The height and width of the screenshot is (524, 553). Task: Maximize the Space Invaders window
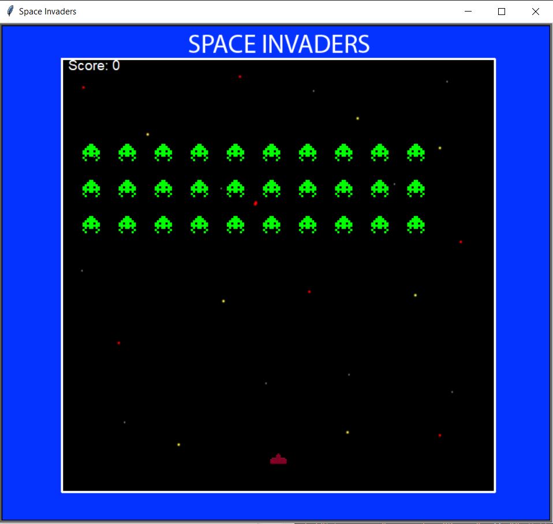click(x=502, y=12)
